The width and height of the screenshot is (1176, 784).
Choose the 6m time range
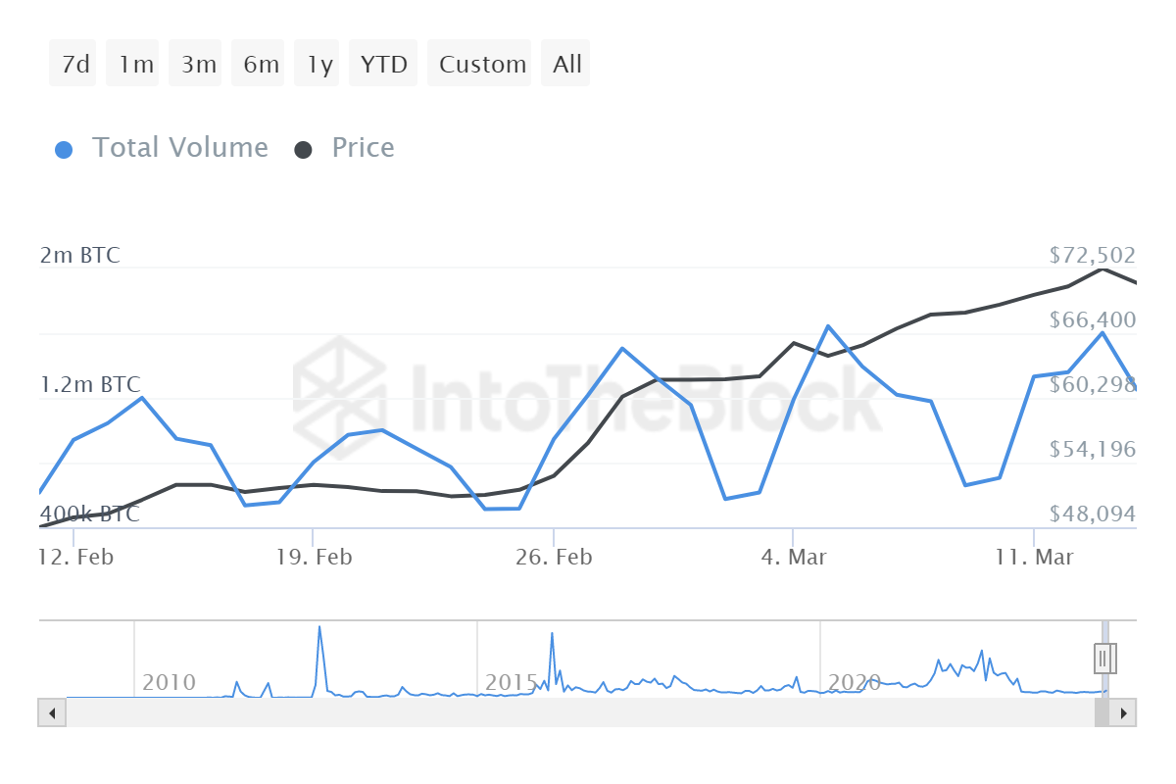coord(261,65)
